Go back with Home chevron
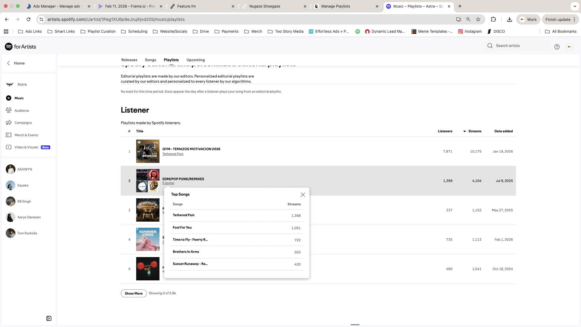581x327 pixels. click(8, 63)
